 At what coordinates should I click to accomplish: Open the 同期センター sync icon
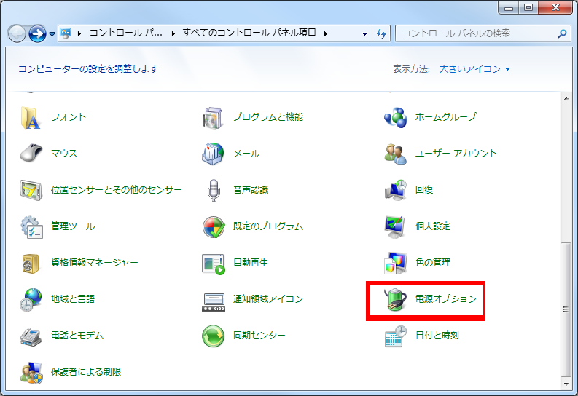214,336
